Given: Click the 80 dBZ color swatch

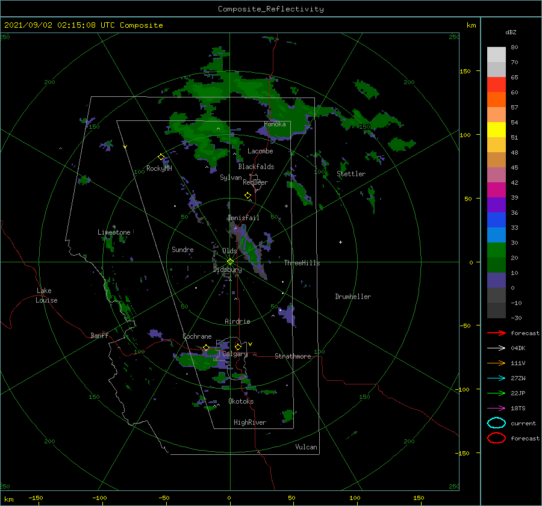Looking at the screenshot, I should point(496,55).
